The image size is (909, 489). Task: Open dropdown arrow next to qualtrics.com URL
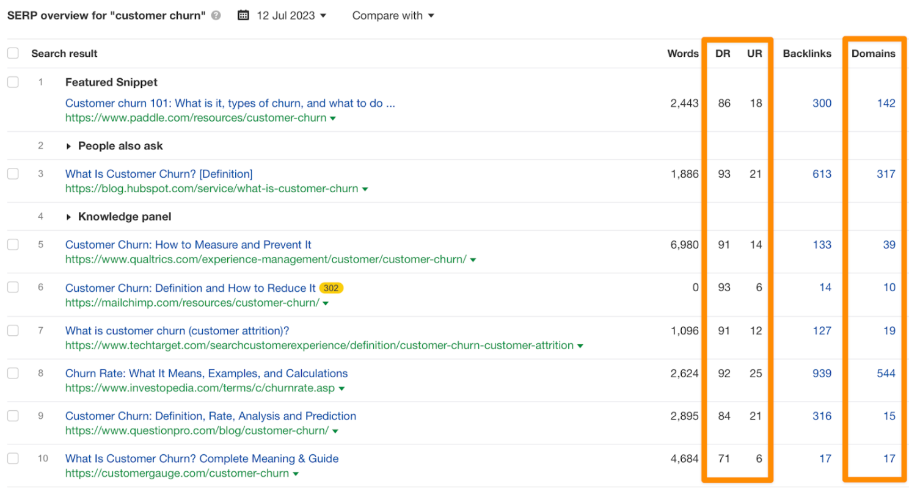point(473,260)
